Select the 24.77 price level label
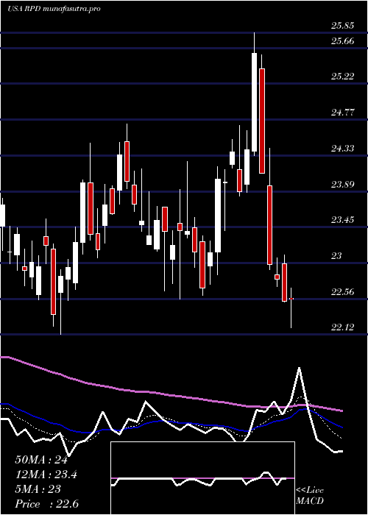Screen dimensions: 368x515 [343, 113]
